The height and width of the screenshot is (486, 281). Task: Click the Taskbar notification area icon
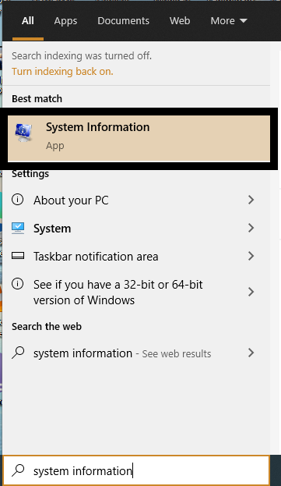coord(18,256)
